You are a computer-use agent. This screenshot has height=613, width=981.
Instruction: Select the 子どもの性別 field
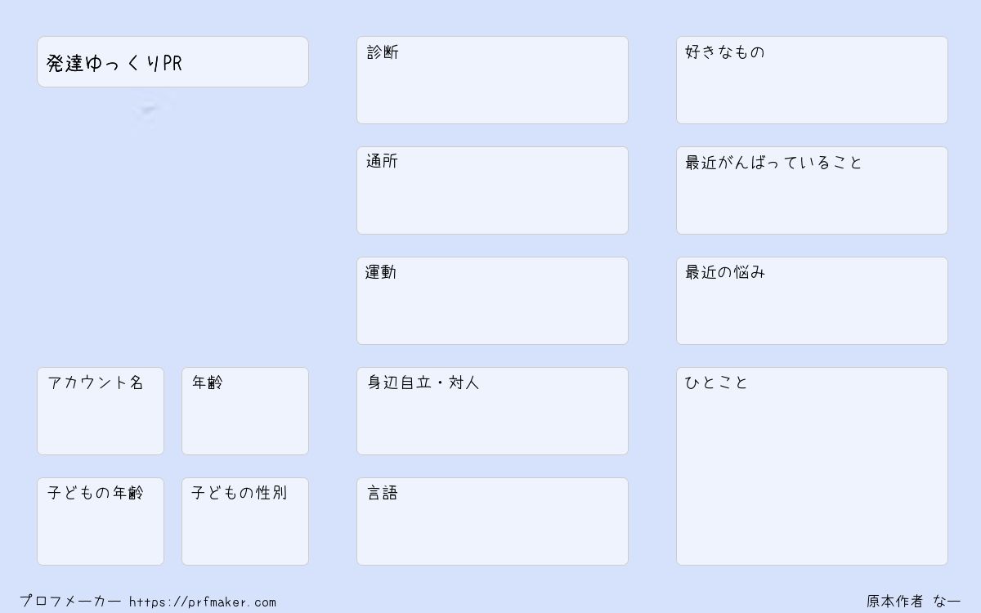[x=245, y=521]
